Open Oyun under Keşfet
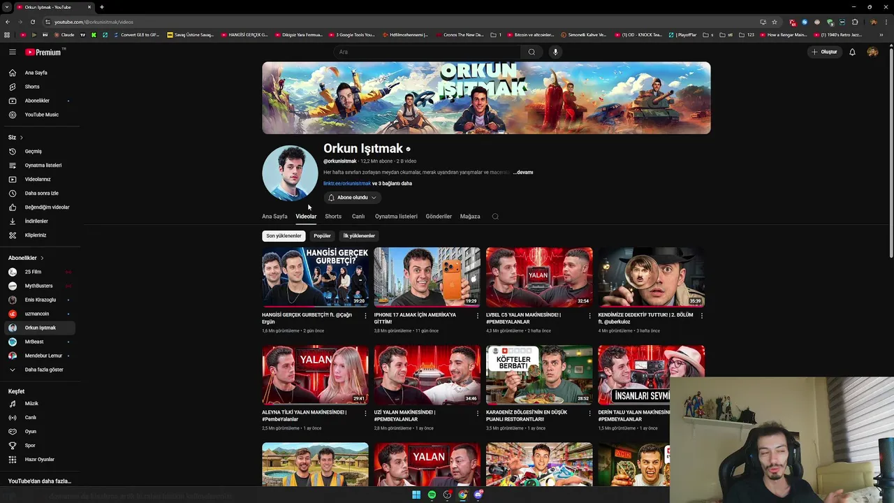 tap(31, 432)
